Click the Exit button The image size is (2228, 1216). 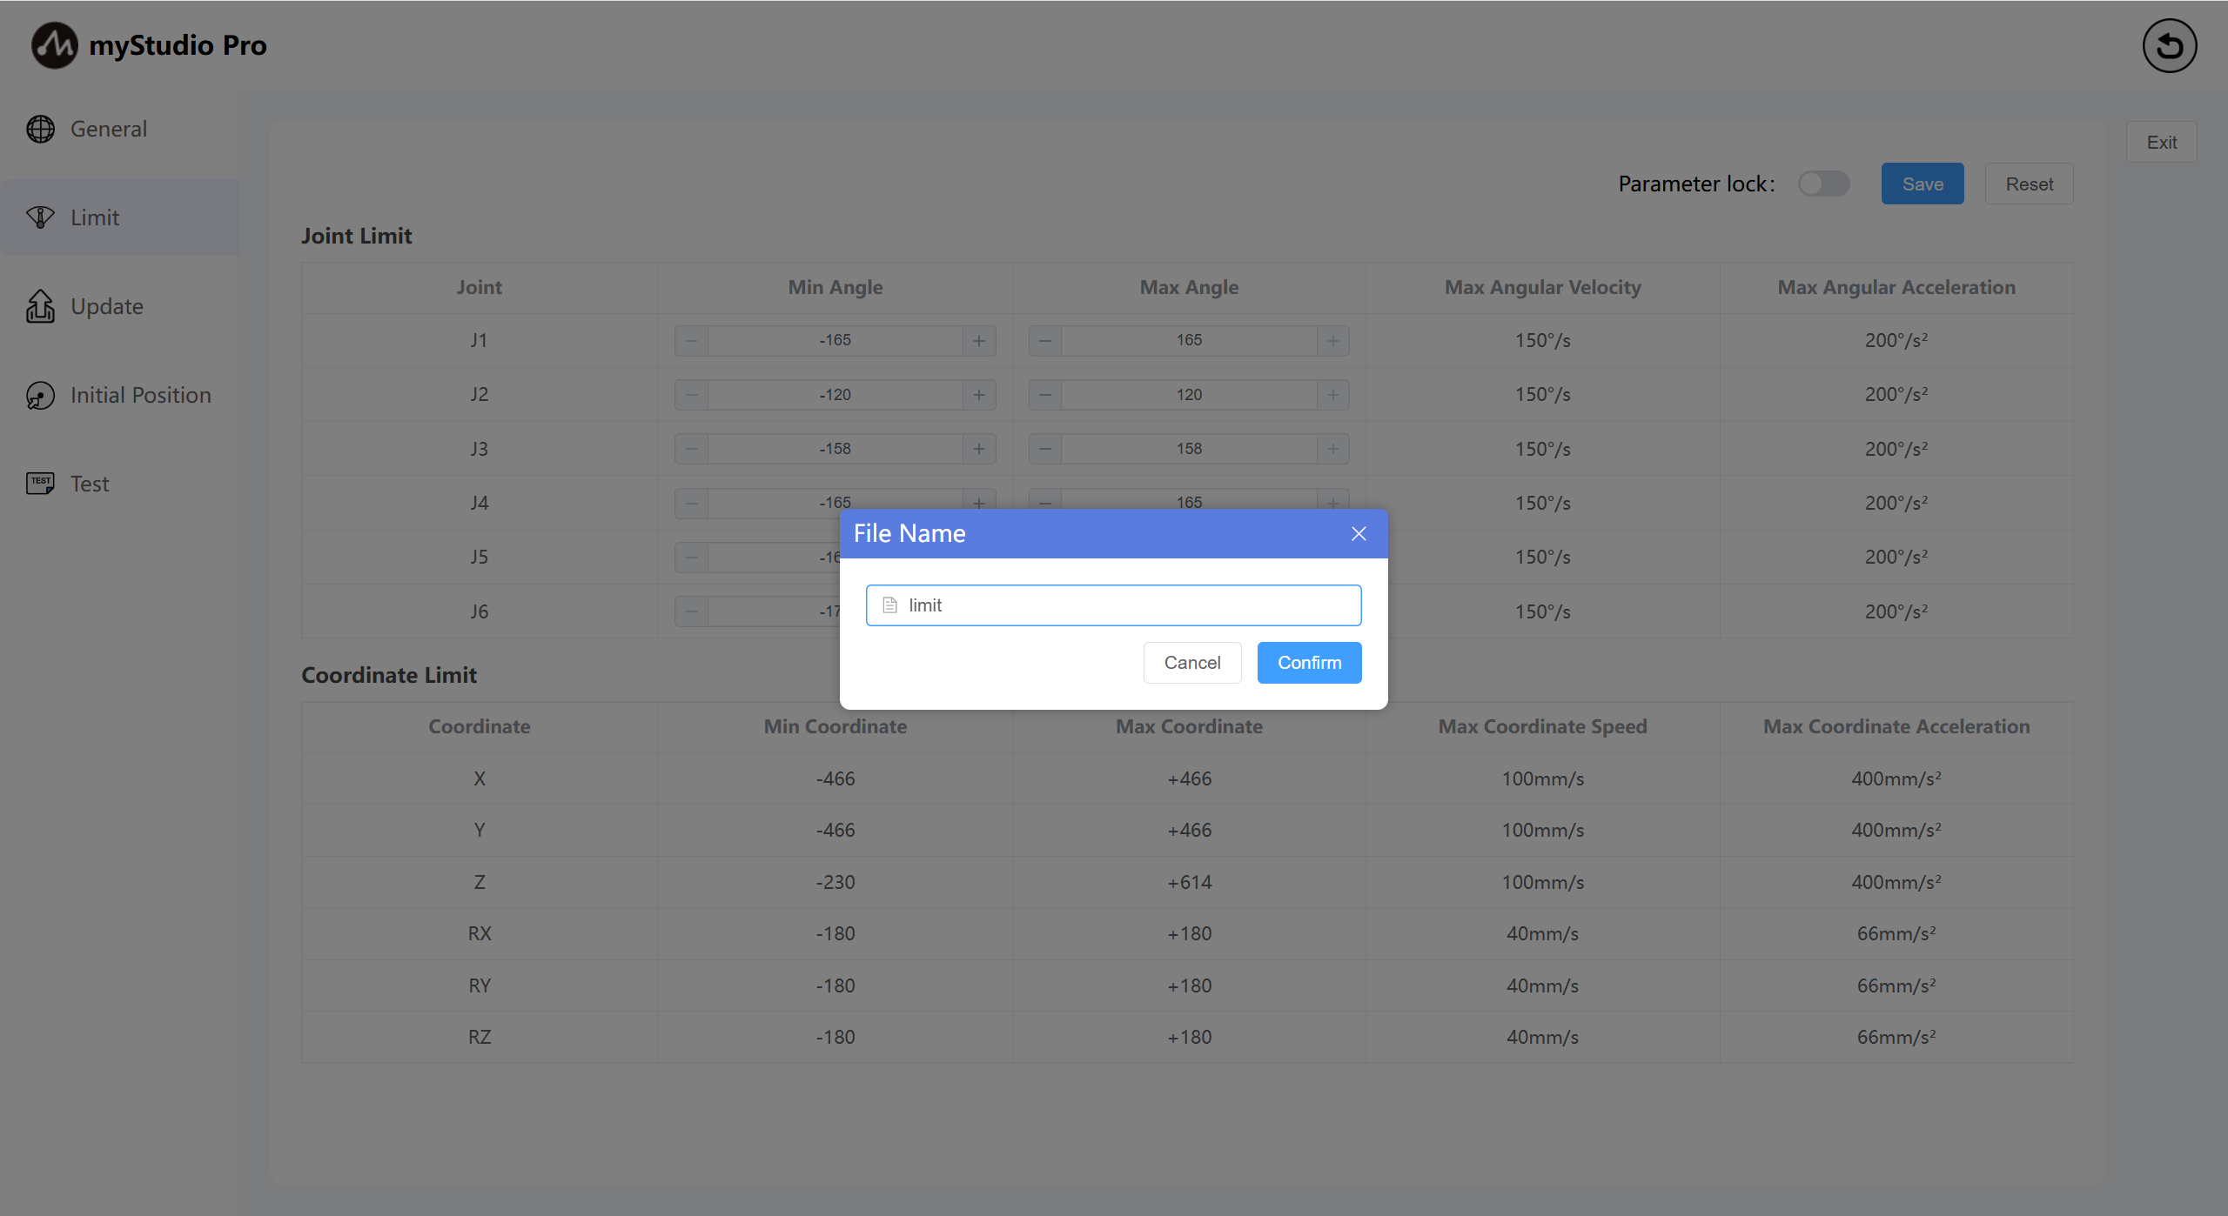pyautogui.click(x=2161, y=143)
